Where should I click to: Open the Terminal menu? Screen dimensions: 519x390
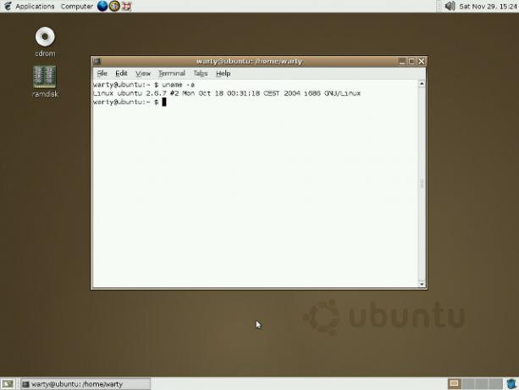coord(172,73)
